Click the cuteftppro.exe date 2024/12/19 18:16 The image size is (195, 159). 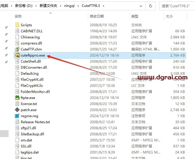(x=104, y=55)
